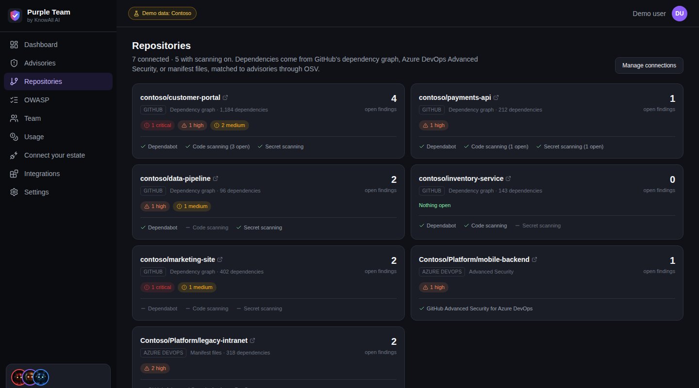The image size is (699, 388).
Task: Click the Demo data: Contoso badge
Action: pyautogui.click(x=162, y=14)
